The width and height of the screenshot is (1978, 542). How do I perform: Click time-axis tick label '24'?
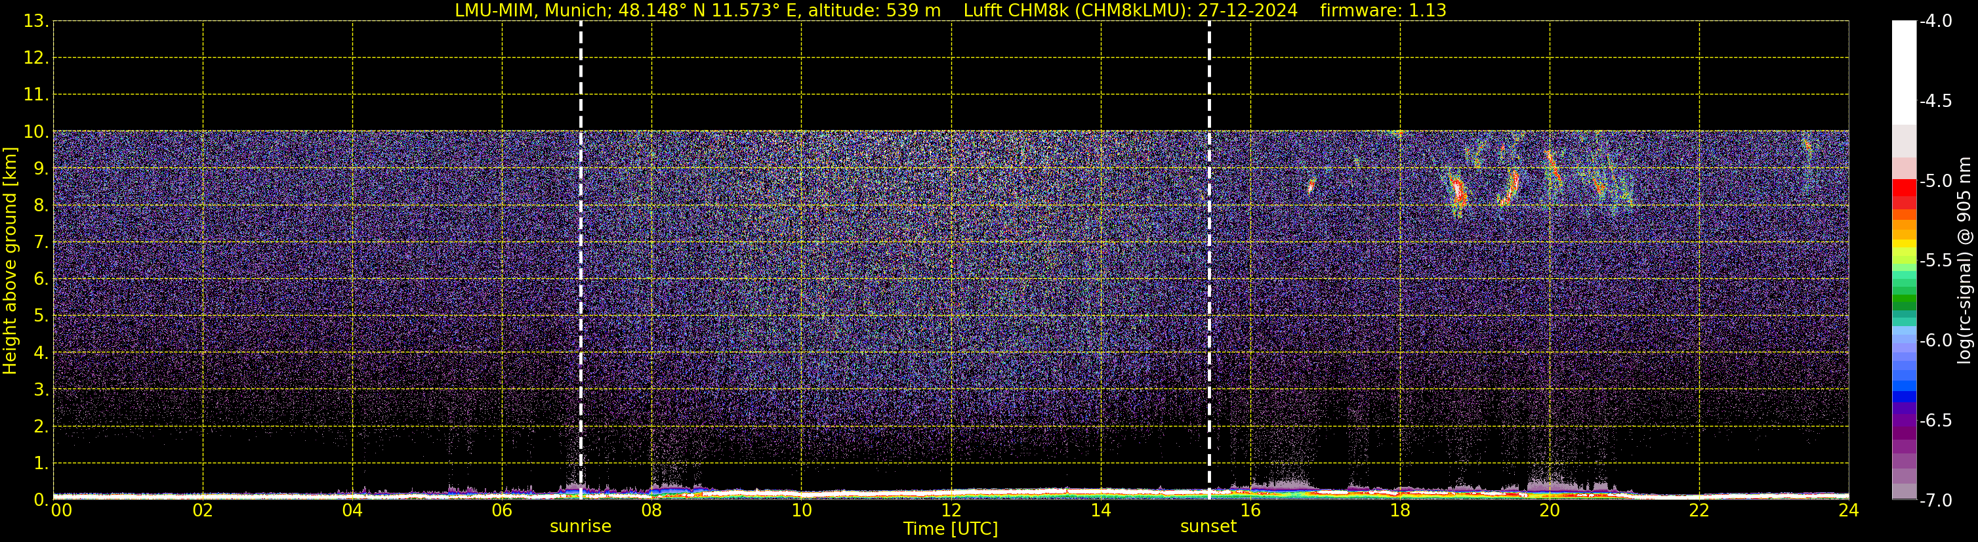(1848, 511)
